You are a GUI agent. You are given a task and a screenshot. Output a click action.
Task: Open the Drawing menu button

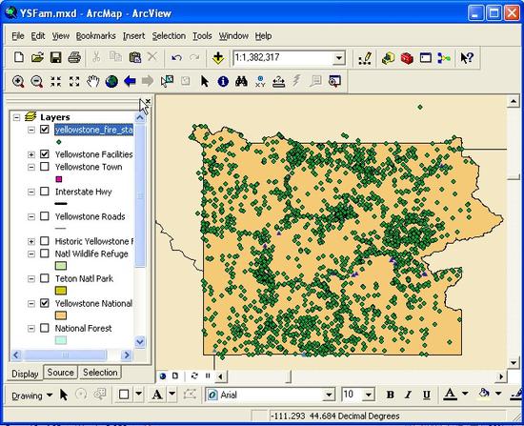pyautogui.click(x=32, y=396)
